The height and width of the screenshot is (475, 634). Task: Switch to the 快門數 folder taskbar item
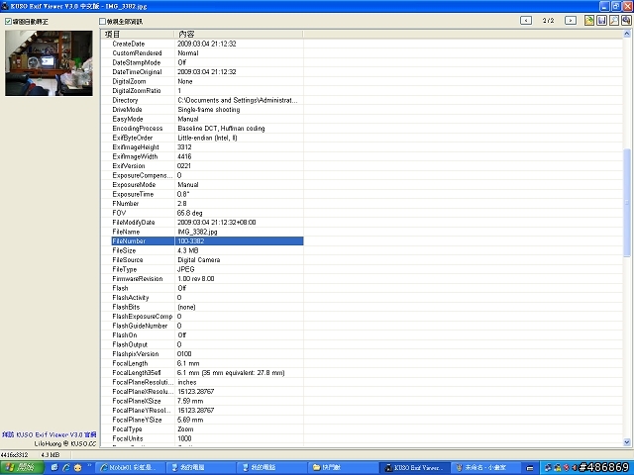point(342,467)
